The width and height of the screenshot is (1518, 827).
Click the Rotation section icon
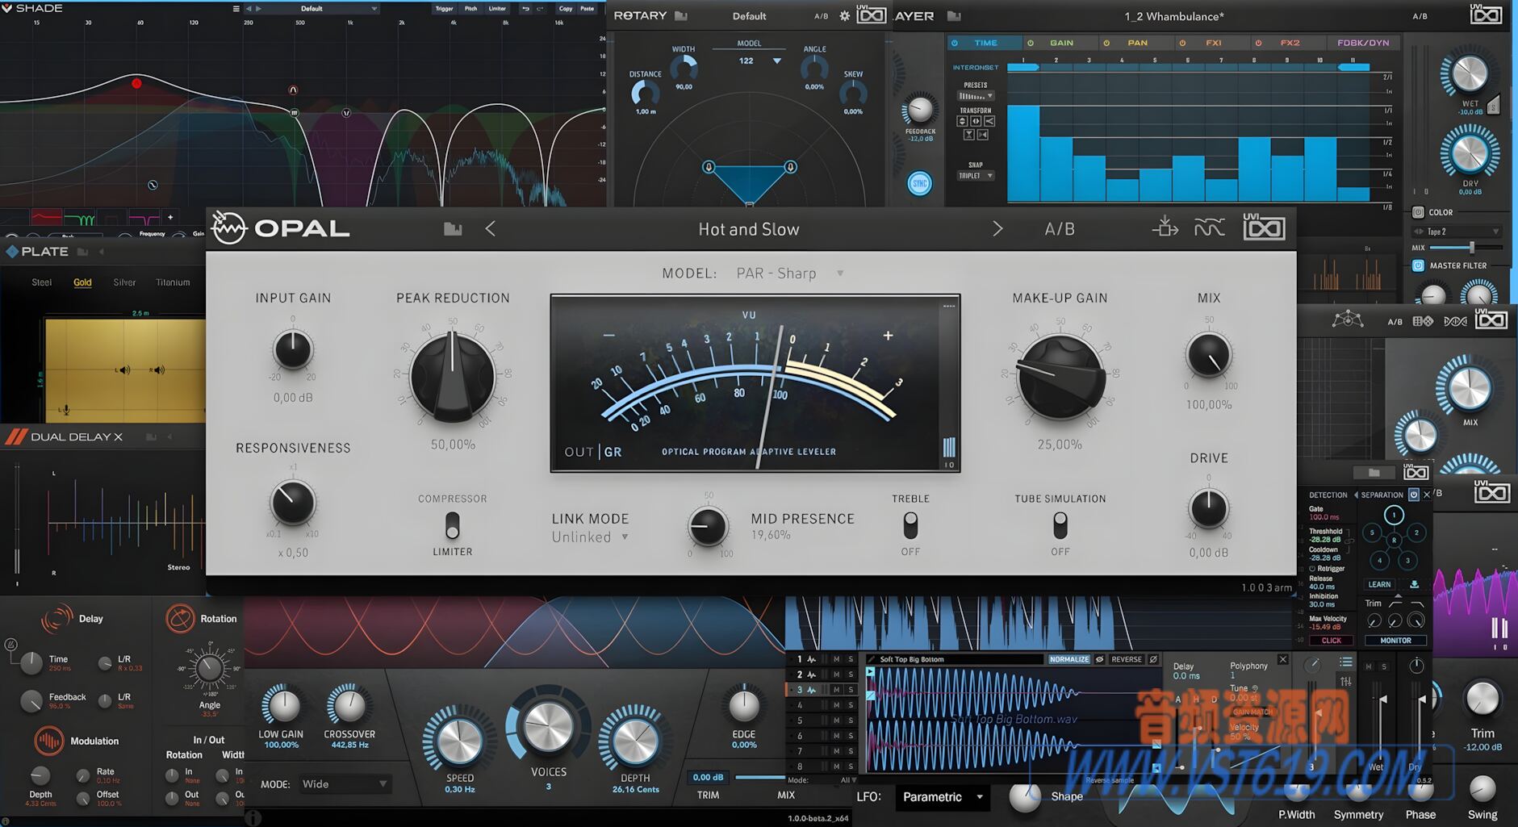click(x=180, y=618)
